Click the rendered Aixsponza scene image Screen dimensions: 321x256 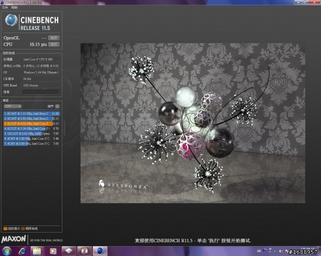[193, 123]
